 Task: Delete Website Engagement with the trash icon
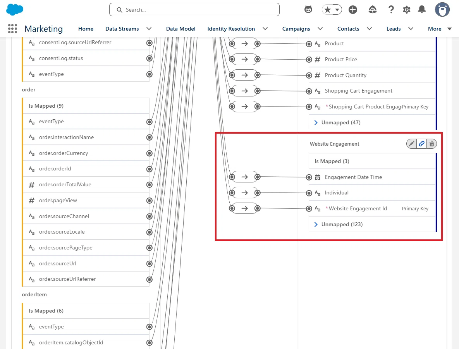431,144
